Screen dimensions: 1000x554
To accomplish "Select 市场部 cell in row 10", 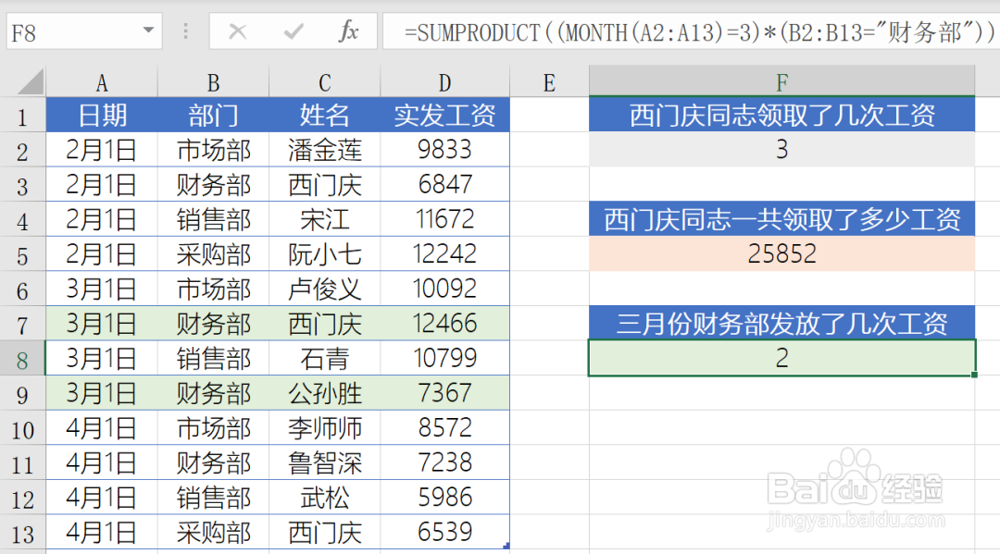I will (213, 428).
